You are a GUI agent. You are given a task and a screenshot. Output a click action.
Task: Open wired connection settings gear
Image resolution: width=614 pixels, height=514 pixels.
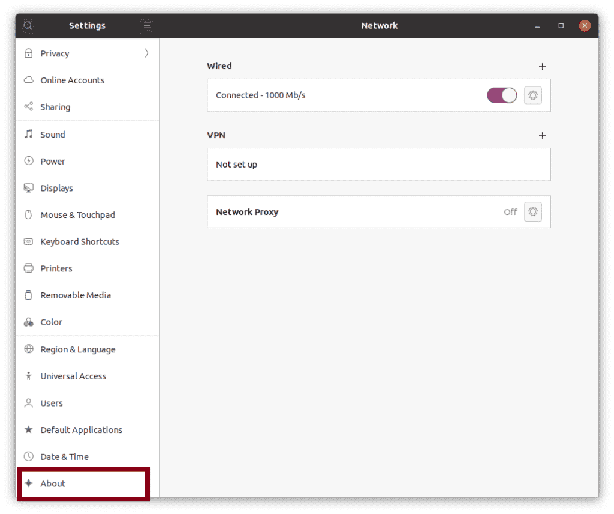click(532, 95)
